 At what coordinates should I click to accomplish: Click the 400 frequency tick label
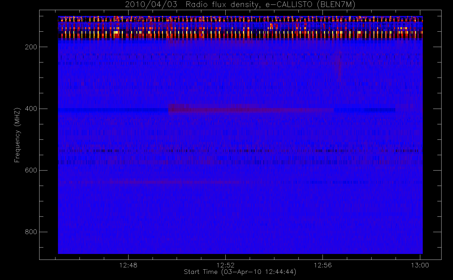(x=31, y=109)
